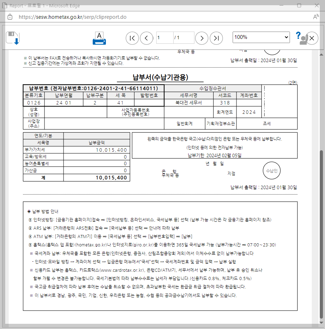Click the 납부 방법 안내 heading

pos(43,211)
